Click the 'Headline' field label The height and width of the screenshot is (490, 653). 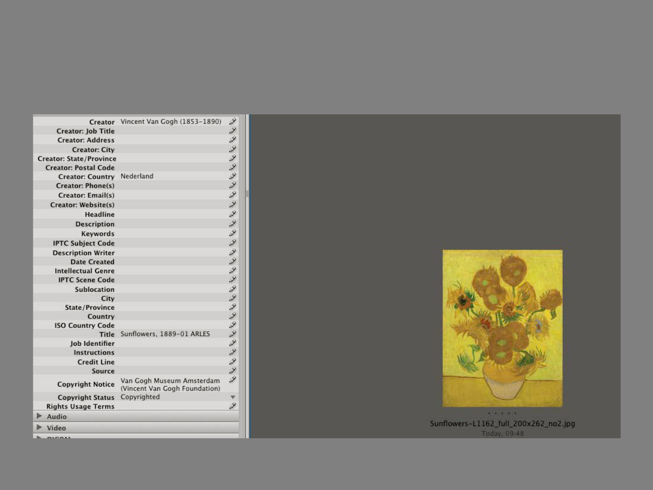pos(100,215)
